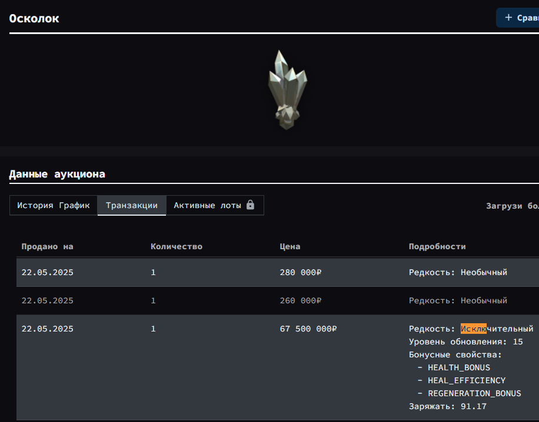Click the Количество column header
The height and width of the screenshot is (422, 539).
click(x=177, y=246)
